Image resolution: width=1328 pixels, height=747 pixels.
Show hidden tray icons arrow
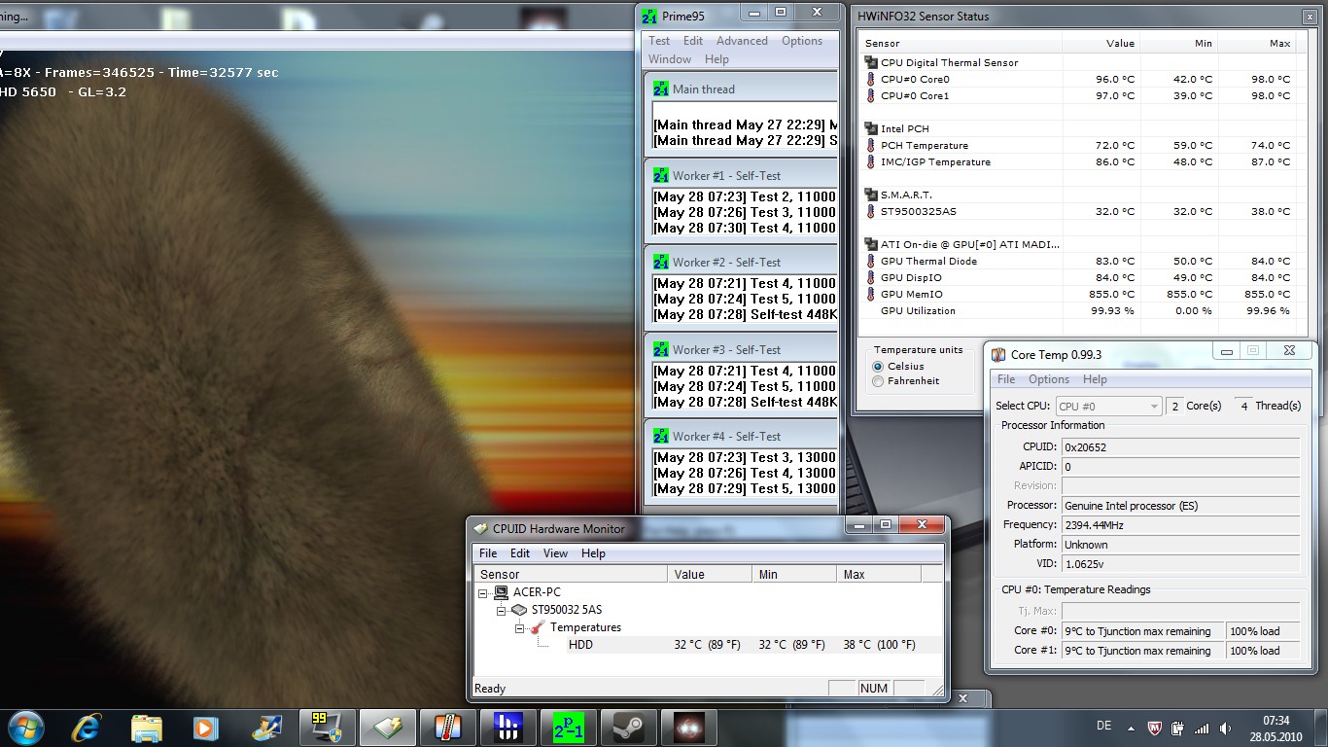[x=1131, y=728]
